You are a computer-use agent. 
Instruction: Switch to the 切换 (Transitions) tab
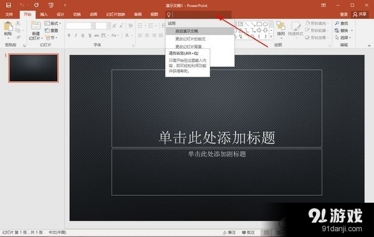click(x=77, y=14)
